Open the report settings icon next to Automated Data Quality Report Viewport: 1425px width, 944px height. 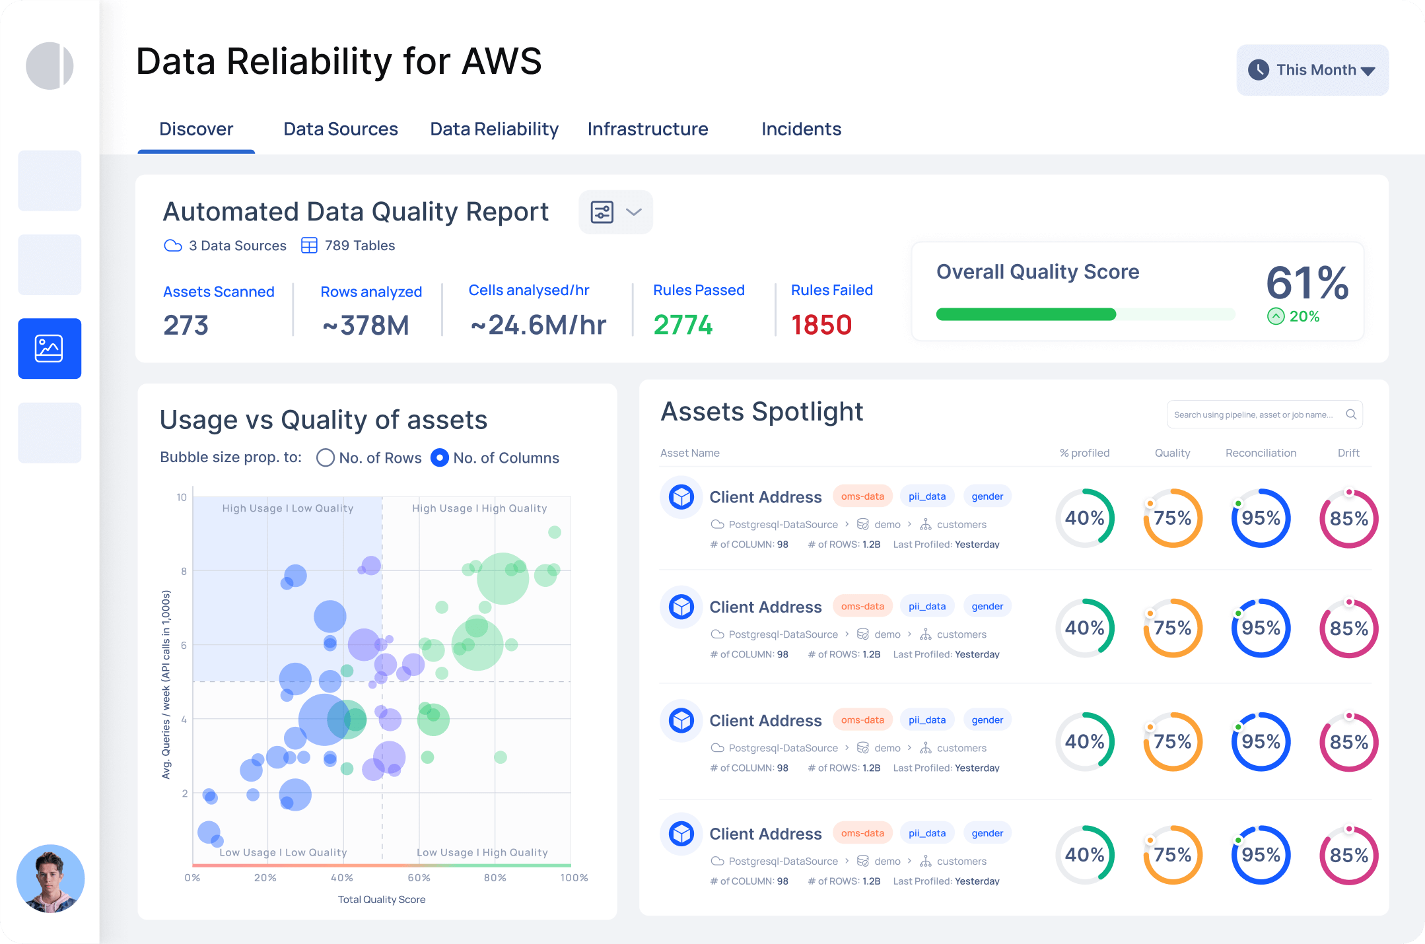(602, 212)
